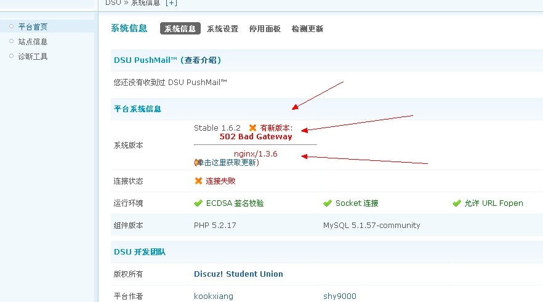
Task: Click the 查看介绍 link for PushMail
Action: [201, 60]
